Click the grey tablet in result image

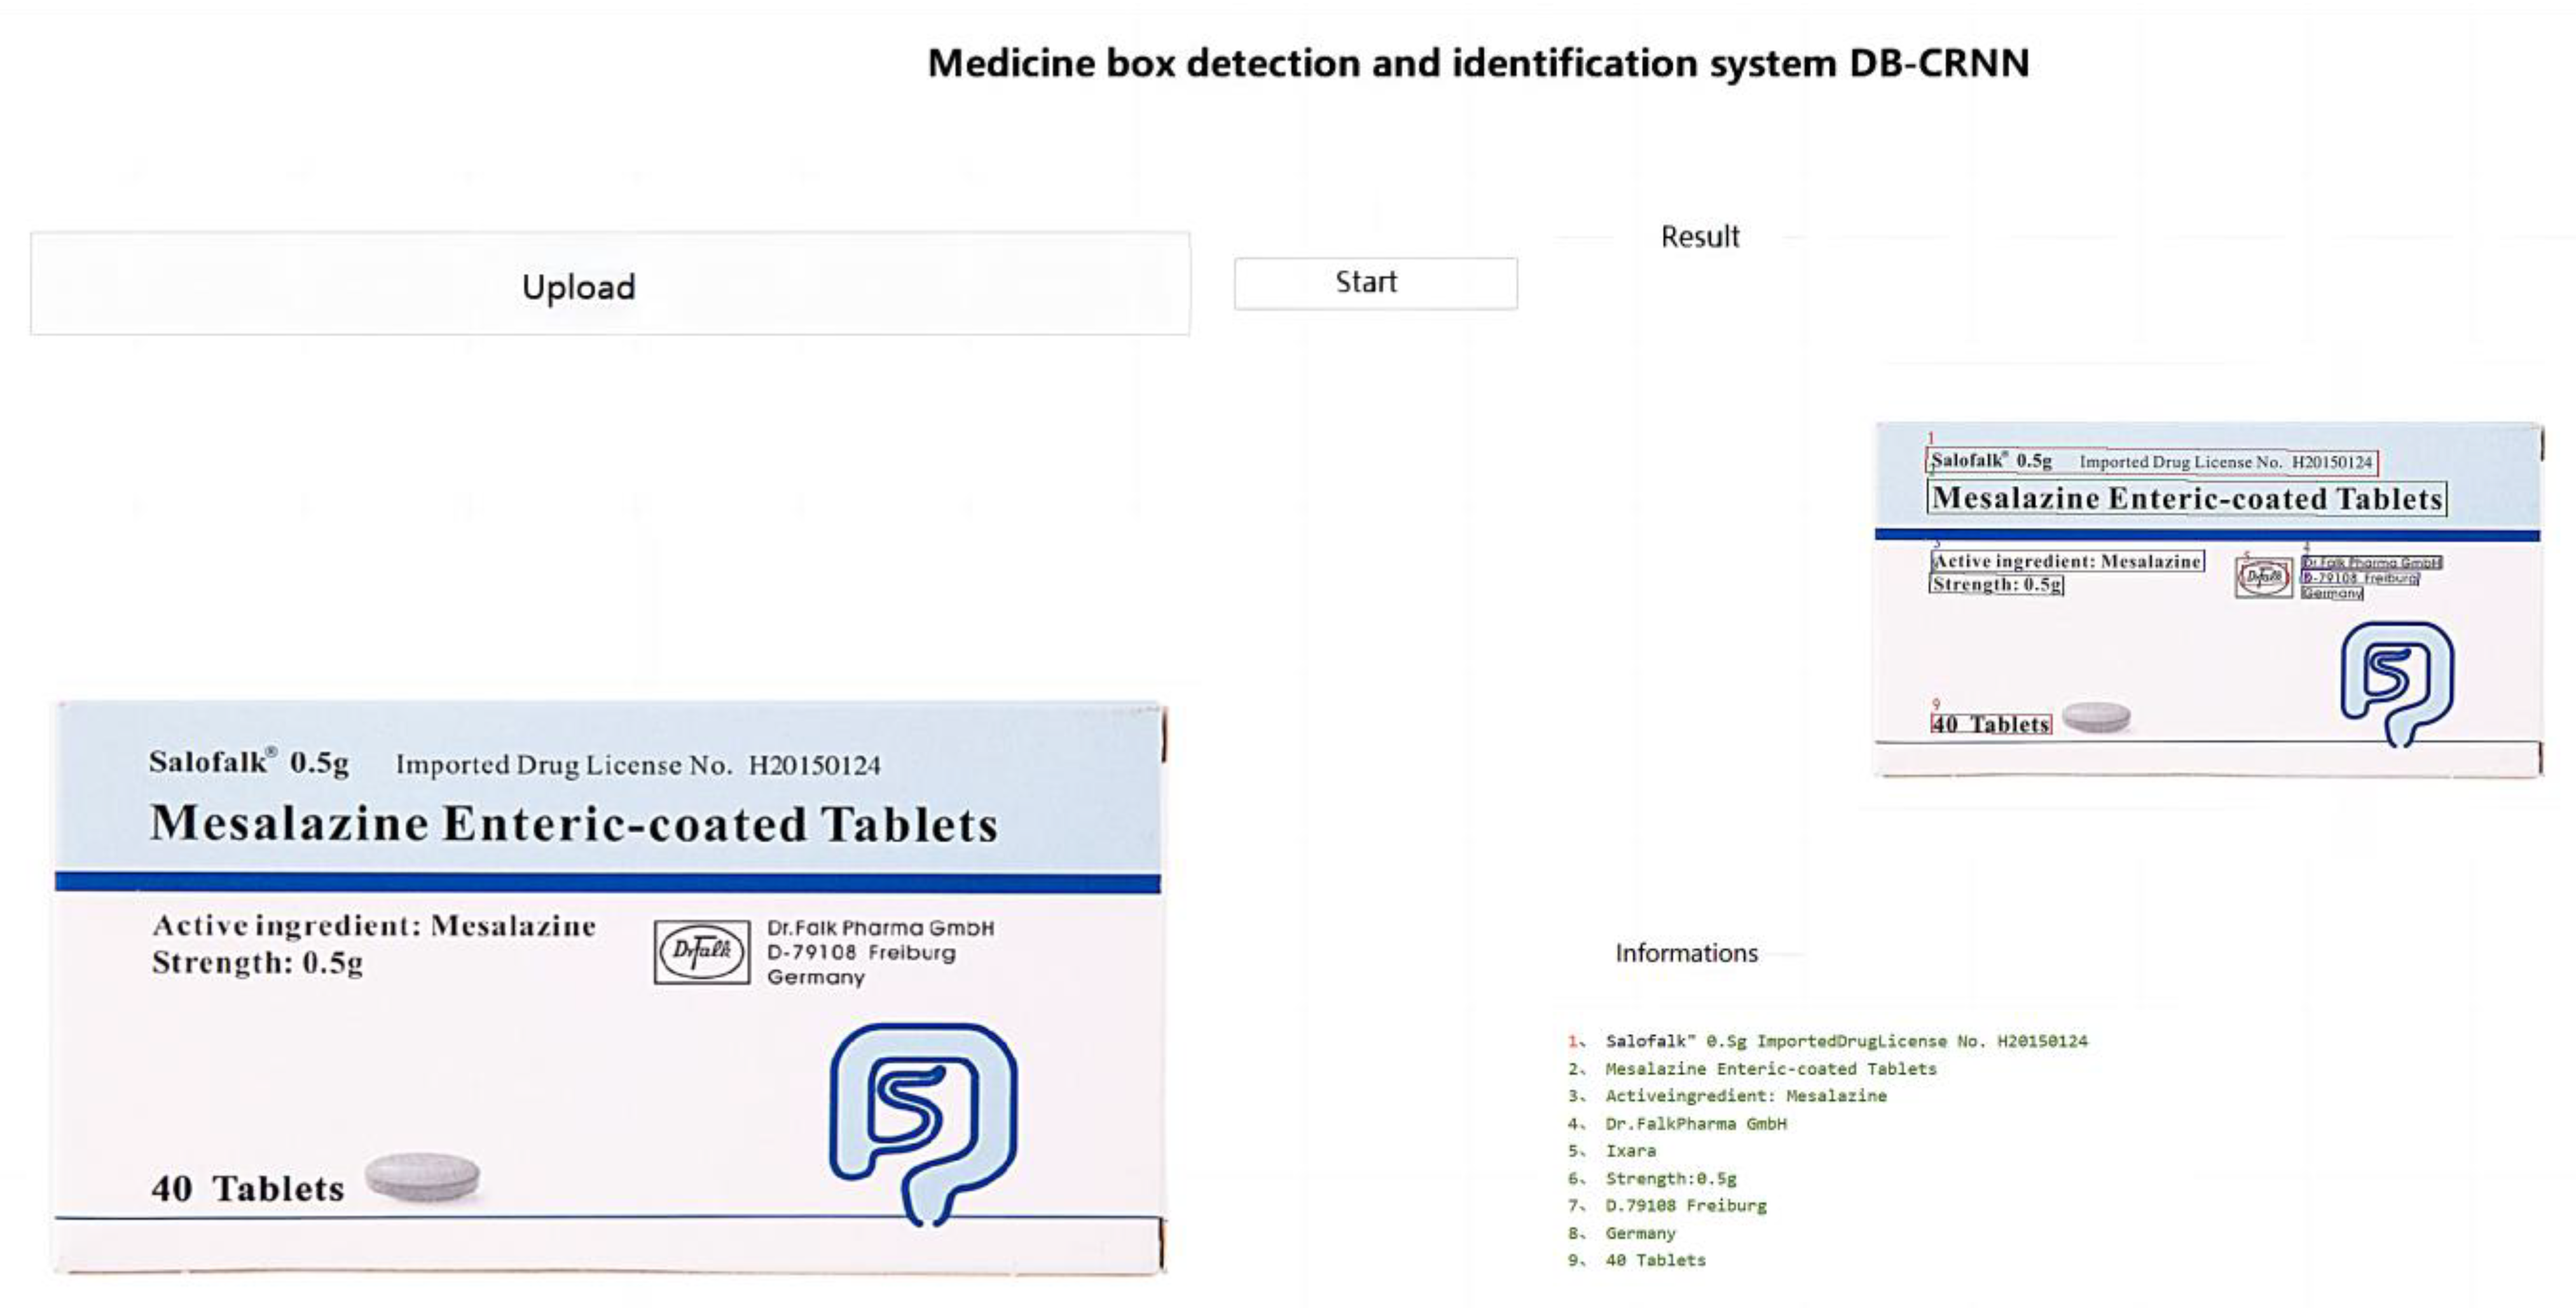point(2096,716)
